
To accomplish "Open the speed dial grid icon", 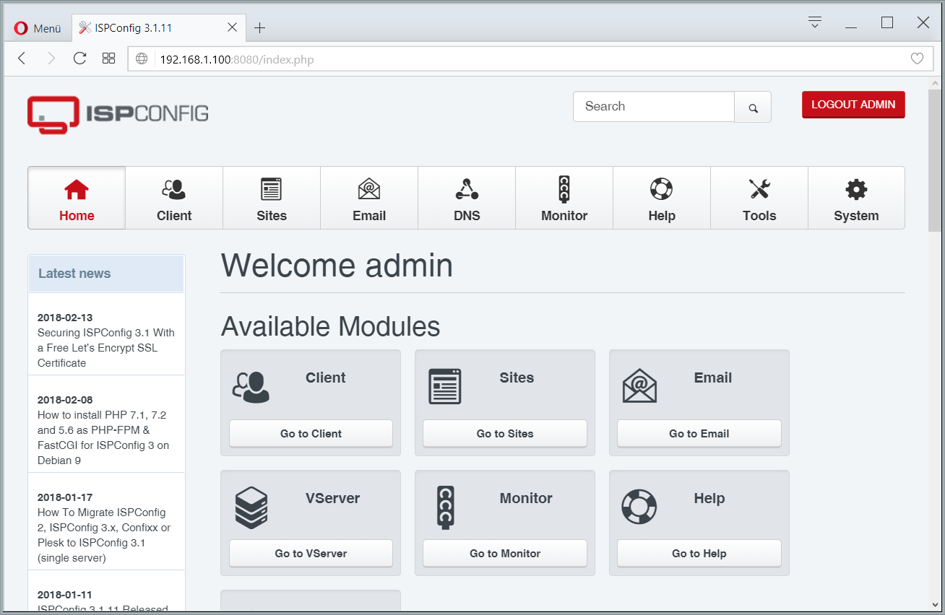I will click(x=108, y=58).
